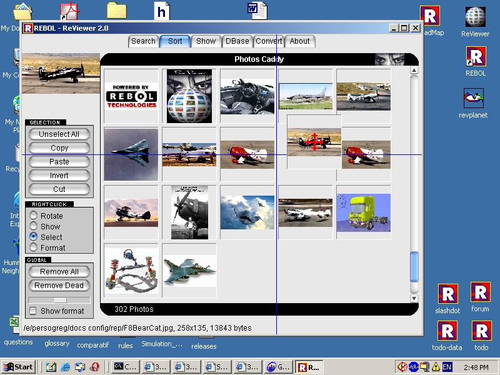
Task: Enable the Show format checkbox
Action: [32, 311]
